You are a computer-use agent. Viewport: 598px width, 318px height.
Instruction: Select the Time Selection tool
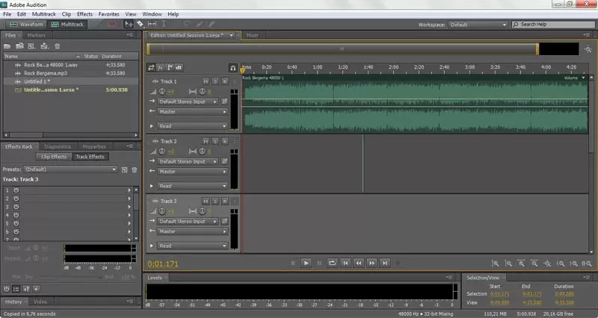point(164,24)
